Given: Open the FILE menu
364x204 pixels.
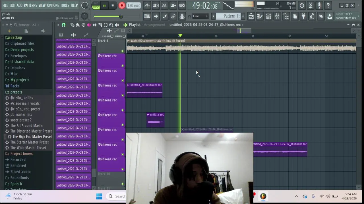Looking at the screenshot, I should click(5, 5).
